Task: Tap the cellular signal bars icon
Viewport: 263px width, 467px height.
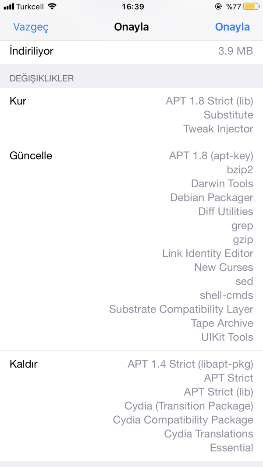Action: tap(9, 7)
